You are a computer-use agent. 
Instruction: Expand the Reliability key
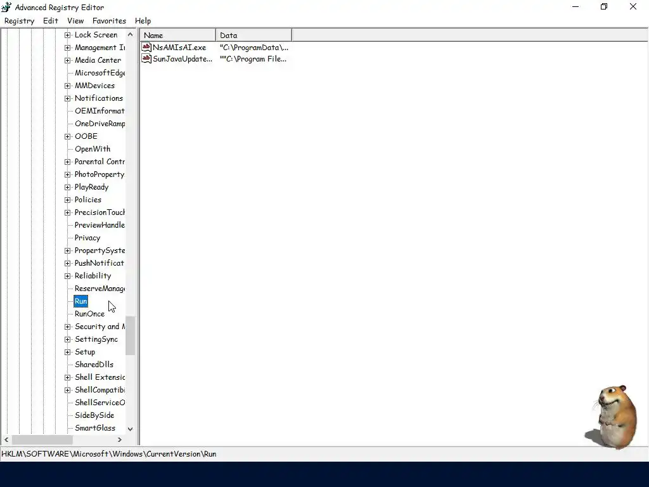[x=67, y=276]
